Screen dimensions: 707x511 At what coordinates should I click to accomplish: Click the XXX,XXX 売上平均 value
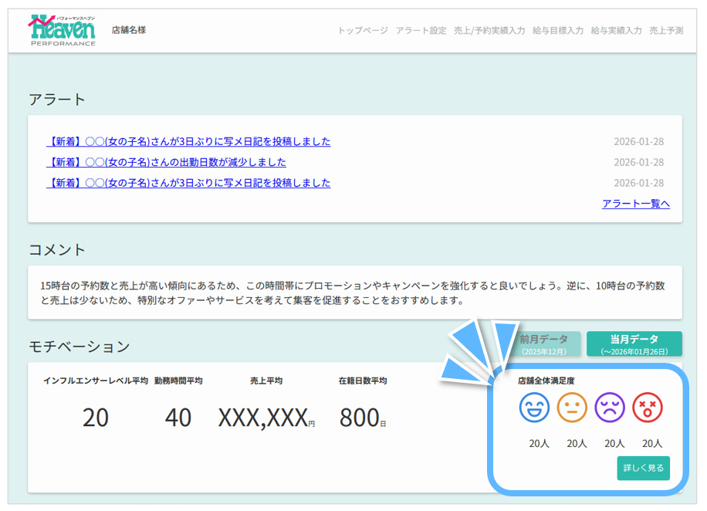click(x=264, y=418)
